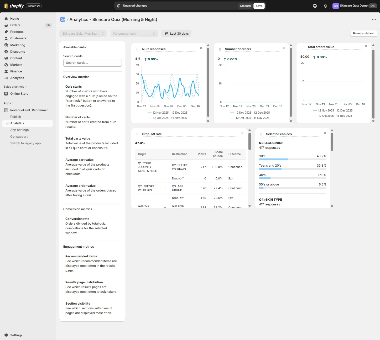Click scroll up arrow on Total orders value card
Image resolution: width=380 pixels, height=340 pixels.
(373, 45)
